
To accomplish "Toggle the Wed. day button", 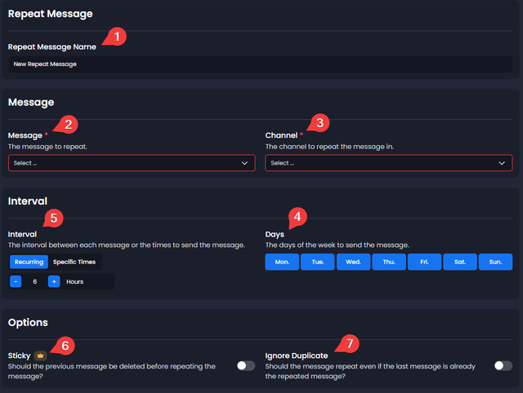I will click(x=354, y=262).
